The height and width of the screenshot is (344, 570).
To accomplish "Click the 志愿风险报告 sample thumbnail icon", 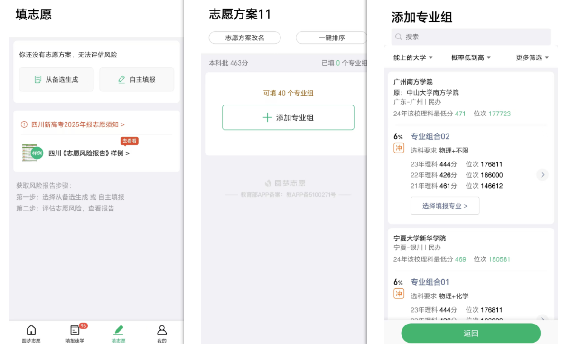I will pyautogui.click(x=32, y=153).
